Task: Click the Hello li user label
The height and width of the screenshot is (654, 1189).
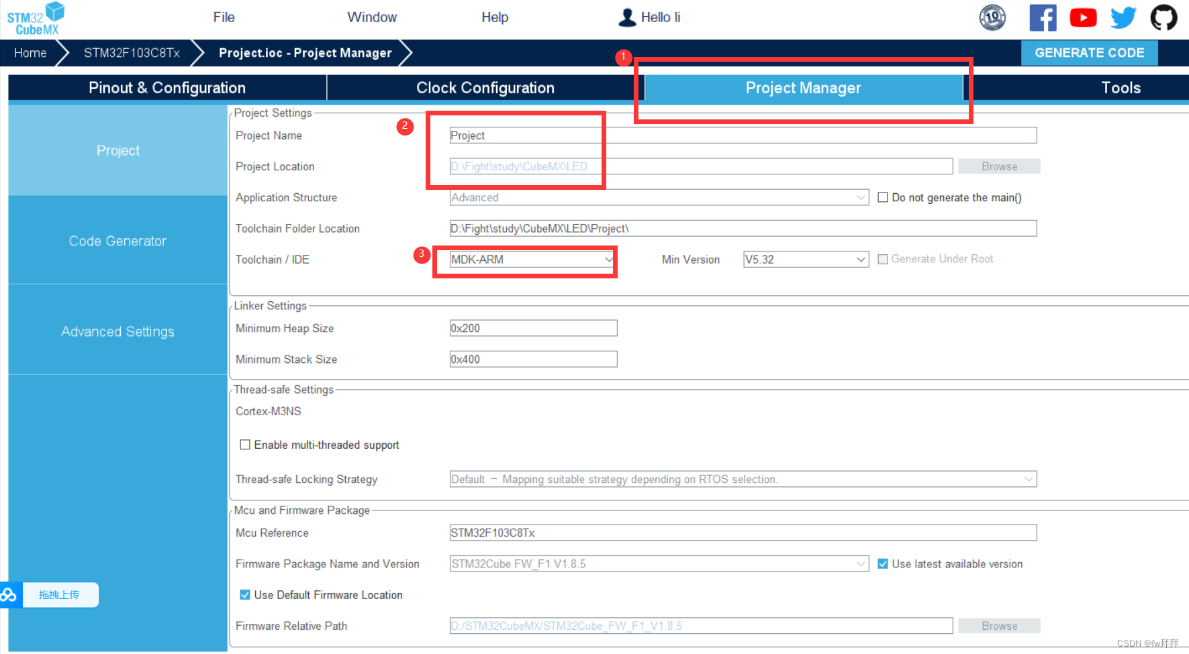Action: (660, 17)
